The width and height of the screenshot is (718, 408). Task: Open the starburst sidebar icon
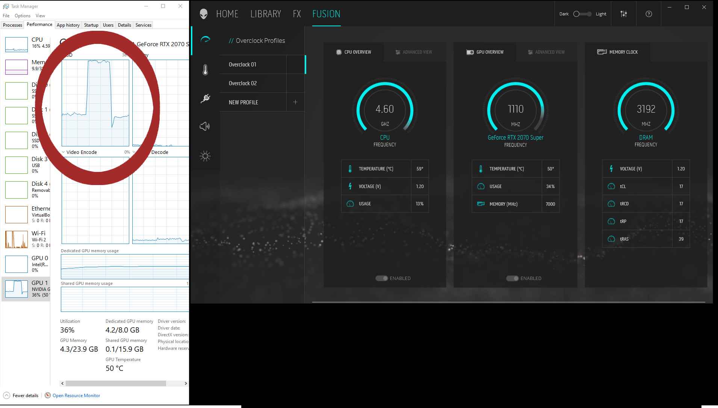(205, 156)
